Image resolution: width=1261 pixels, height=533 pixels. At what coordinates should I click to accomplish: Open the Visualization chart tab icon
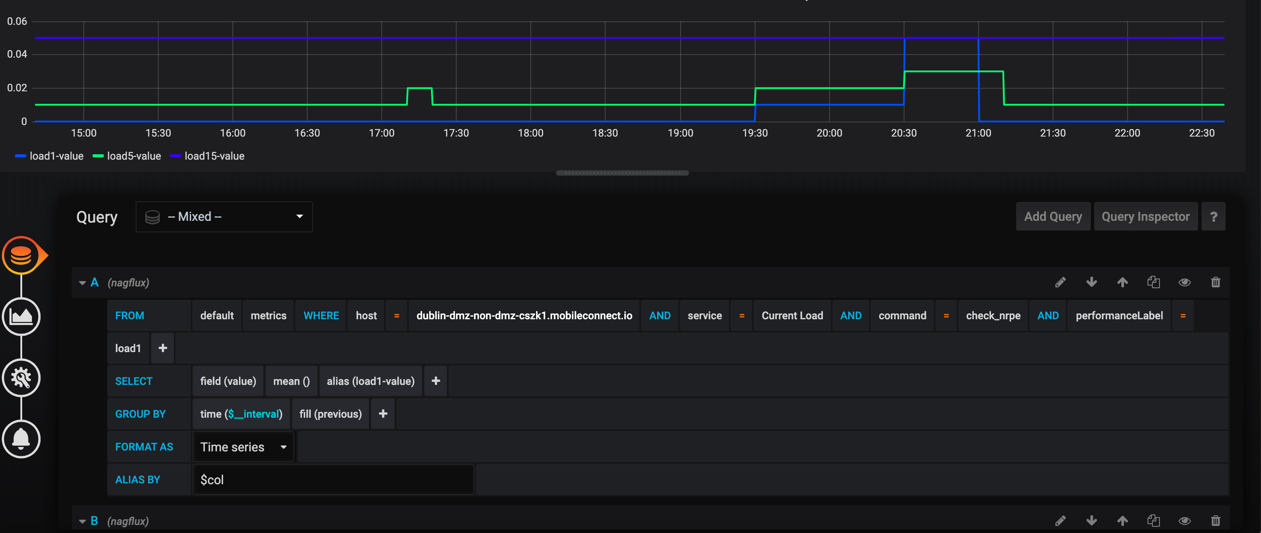pos(22,316)
